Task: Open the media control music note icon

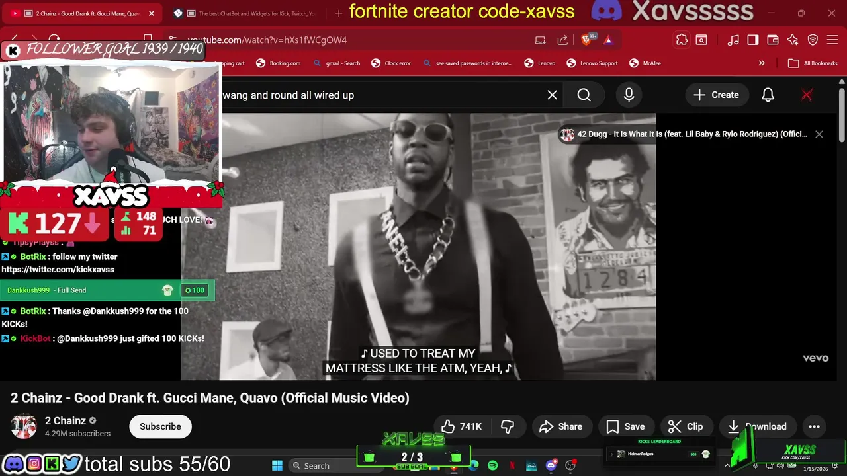Action: pos(733,40)
